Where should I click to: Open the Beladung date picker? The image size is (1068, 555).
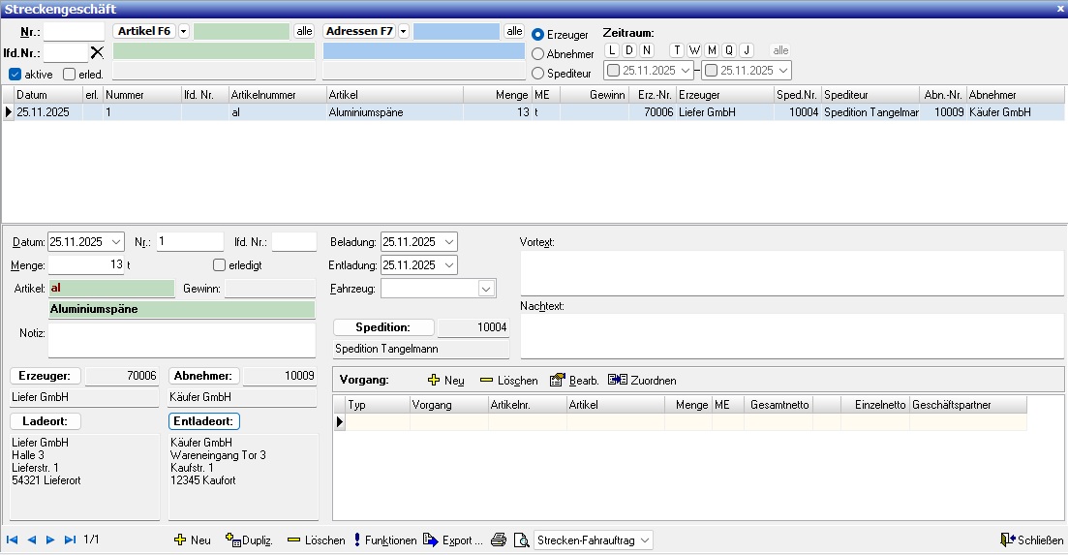coord(448,242)
